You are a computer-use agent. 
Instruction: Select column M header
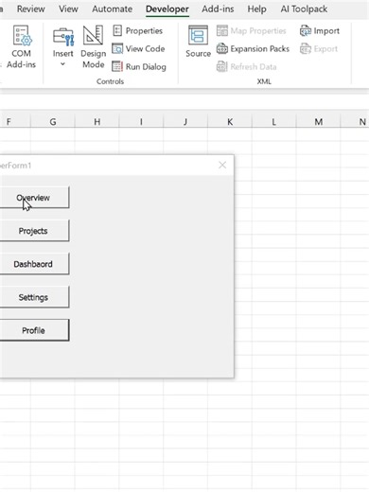tap(318, 122)
